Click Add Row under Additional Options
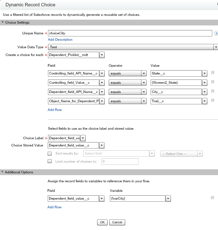The width and height of the screenshot is (218, 230). coord(54,207)
